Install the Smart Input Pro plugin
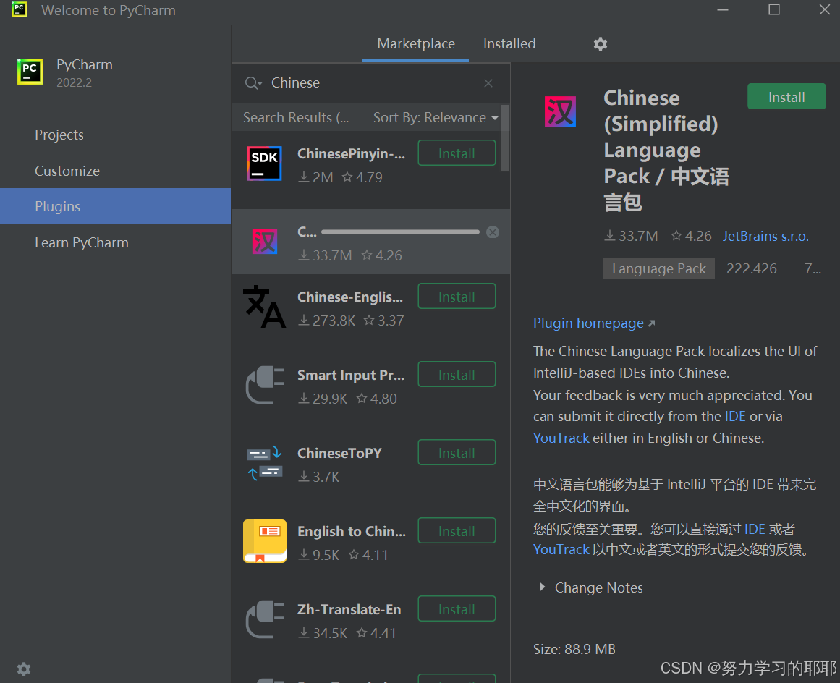Screen dimensions: 840x683 pos(457,375)
